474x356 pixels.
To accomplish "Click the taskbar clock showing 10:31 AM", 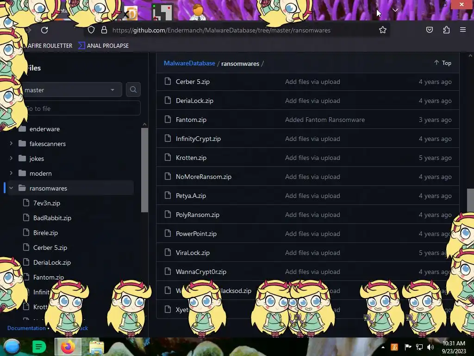I will click(454, 347).
